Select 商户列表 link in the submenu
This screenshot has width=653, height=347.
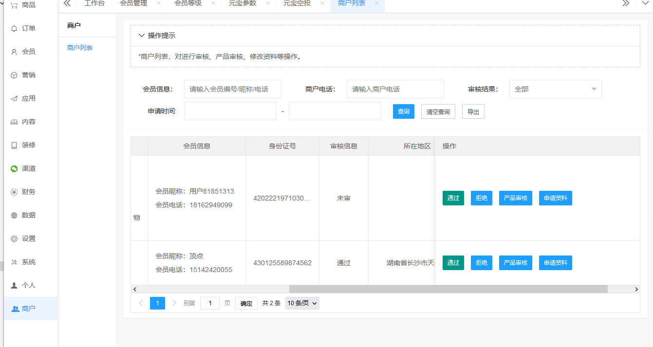click(x=80, y=48)
